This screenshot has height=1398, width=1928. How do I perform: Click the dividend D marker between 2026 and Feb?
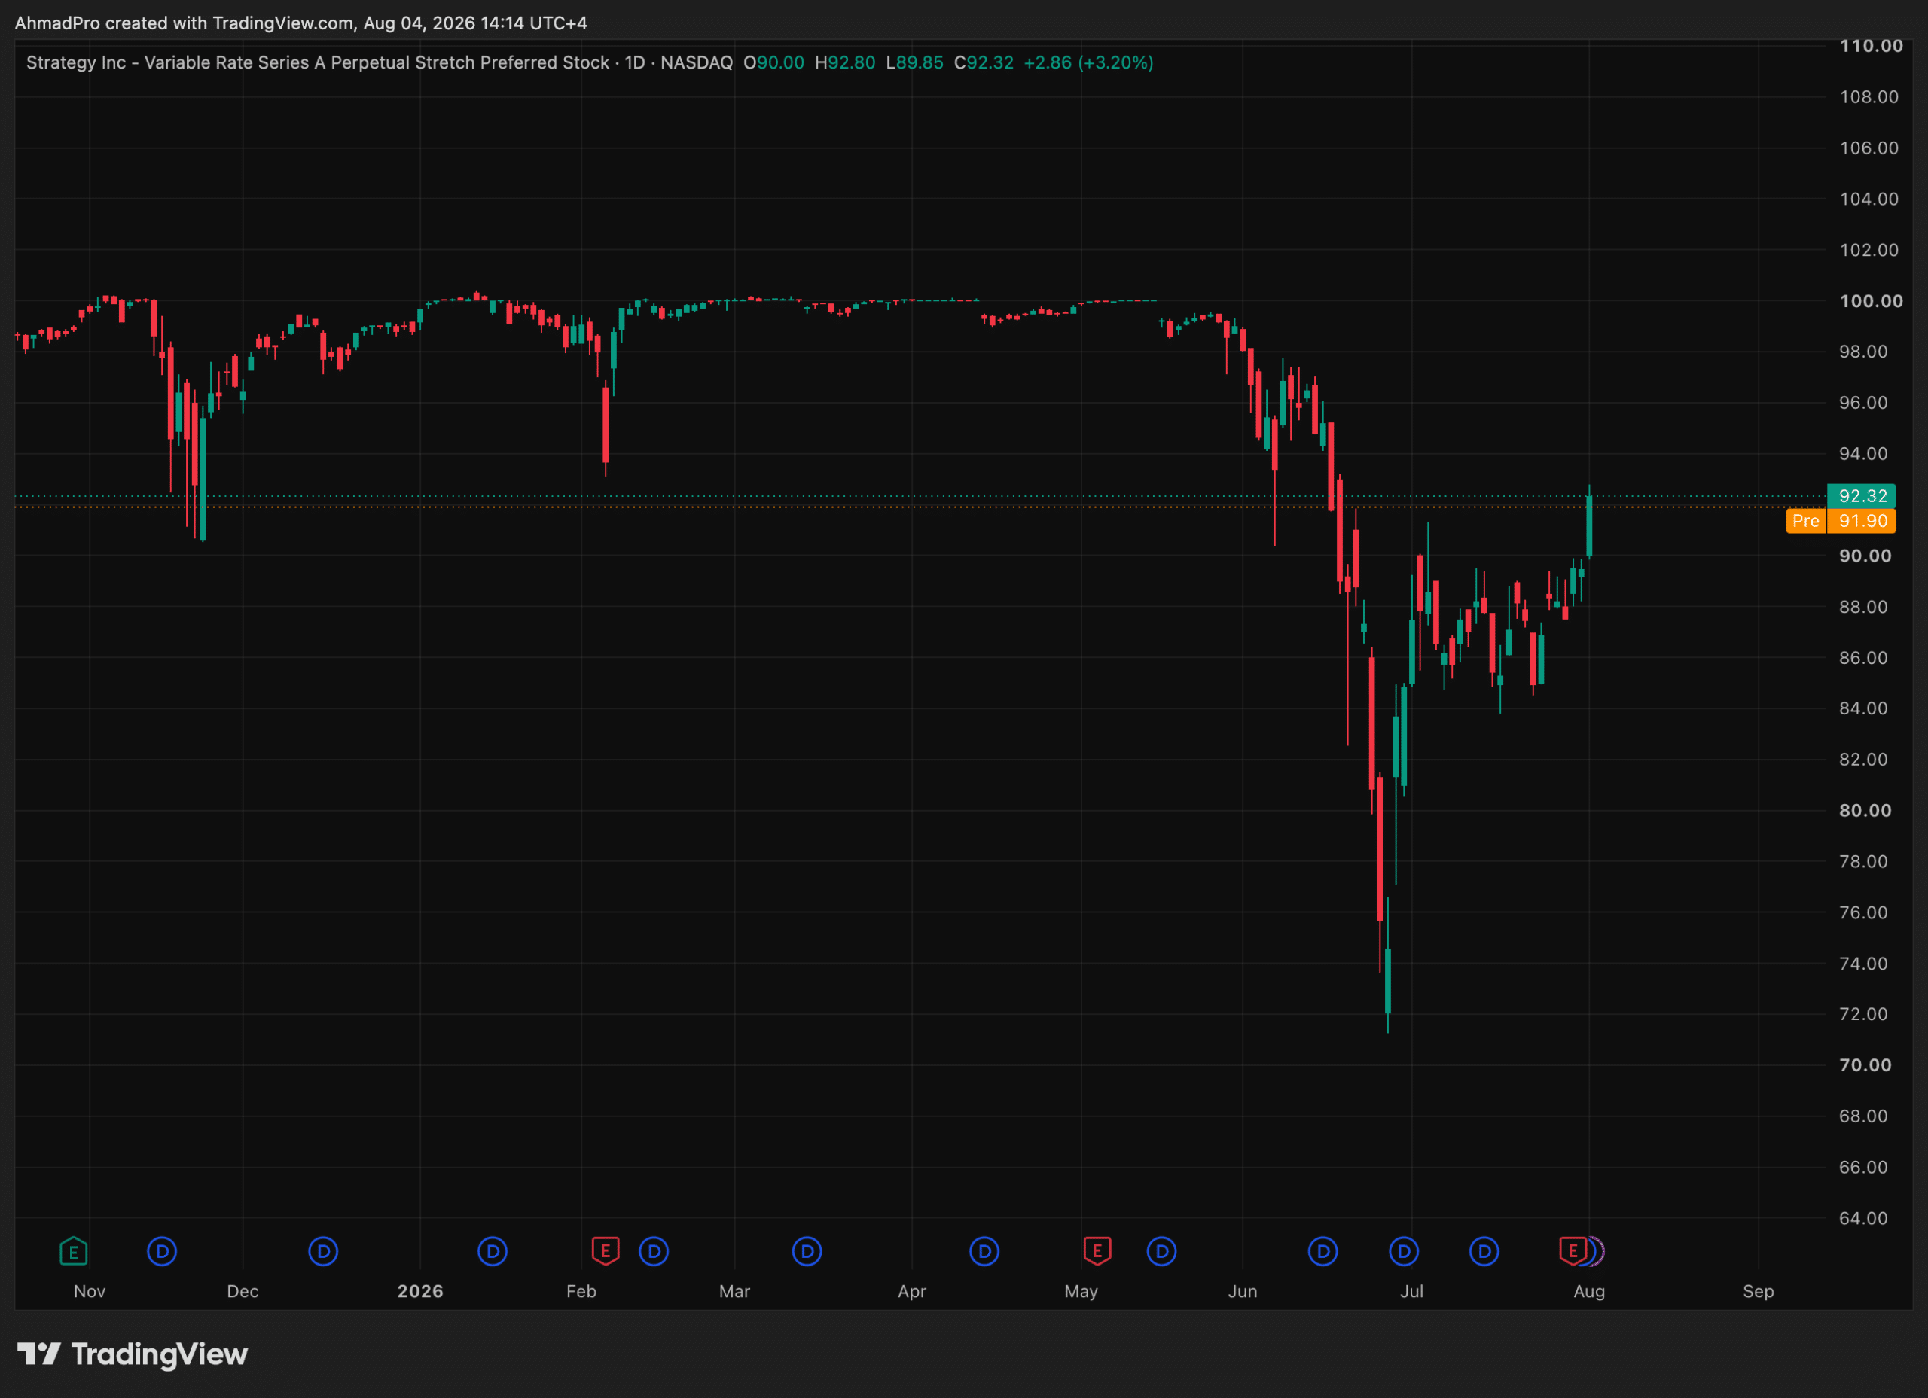(493, 1251)
